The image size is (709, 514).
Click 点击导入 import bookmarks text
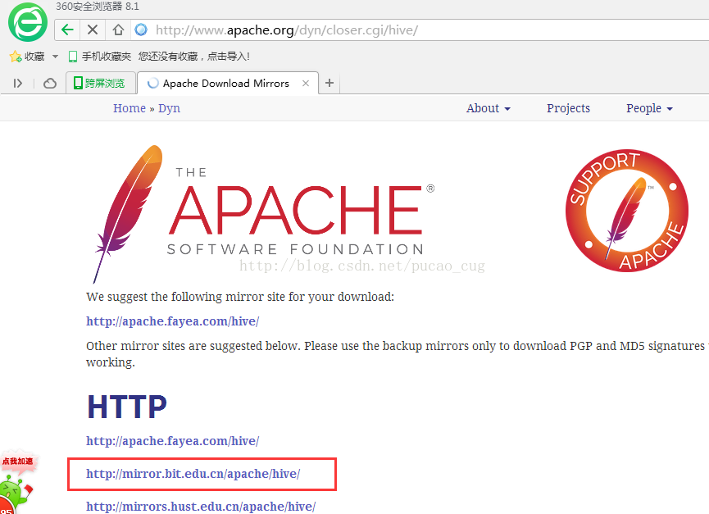tap(229, 57)
